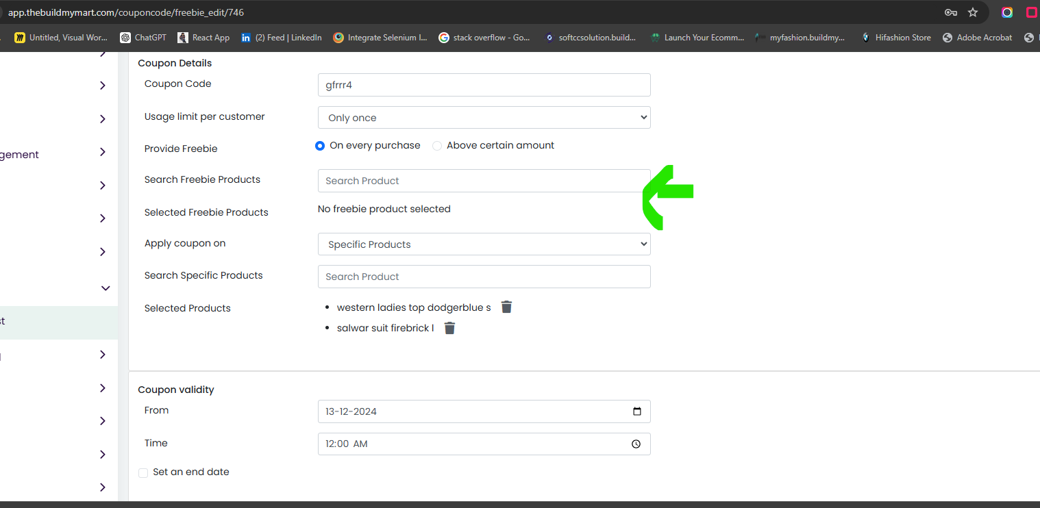Click the 'Coupon validity' heading
This screenshot has width=1040, height=508.
[176, 390]
